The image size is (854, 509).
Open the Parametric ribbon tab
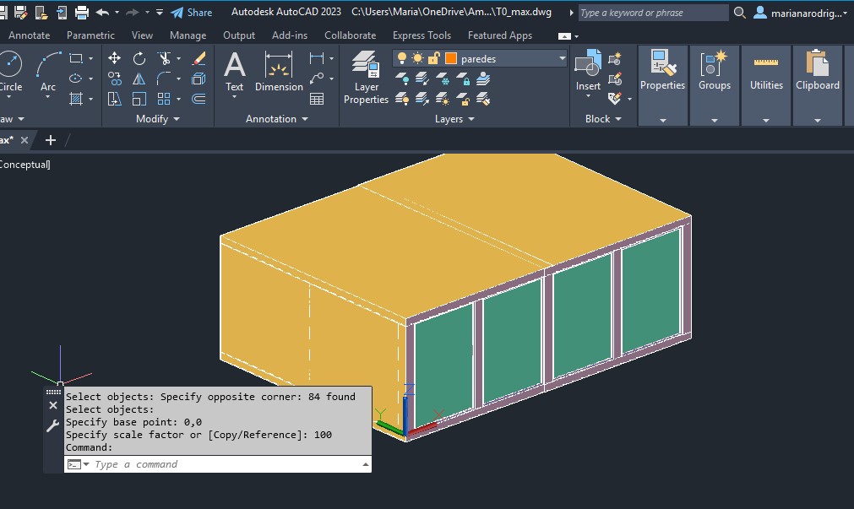pyautogui.click(x=90, y=35)
